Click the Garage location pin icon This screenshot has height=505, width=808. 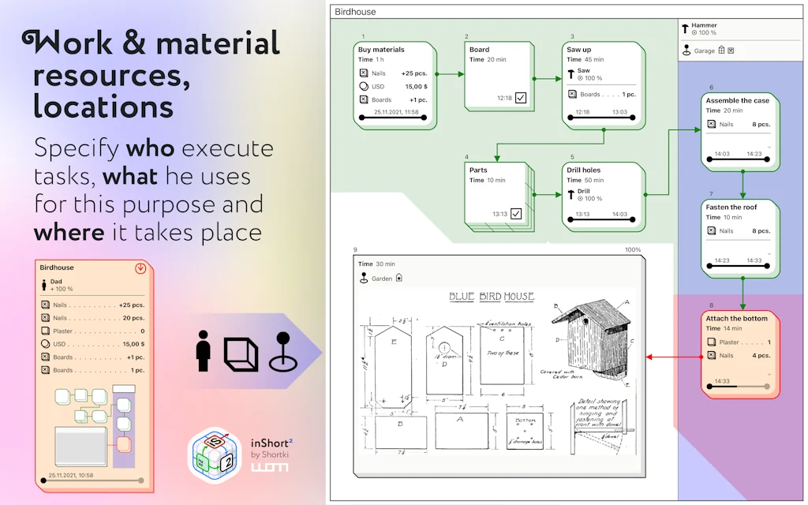pyautogui.click(x=685, y=50)
